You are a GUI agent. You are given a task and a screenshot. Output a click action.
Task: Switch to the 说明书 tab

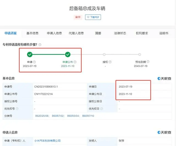[164, 33]
